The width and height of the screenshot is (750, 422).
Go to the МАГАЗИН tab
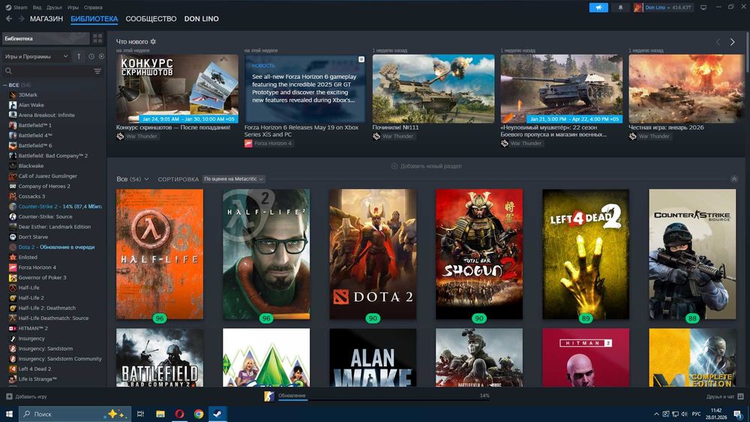point(46,19)
